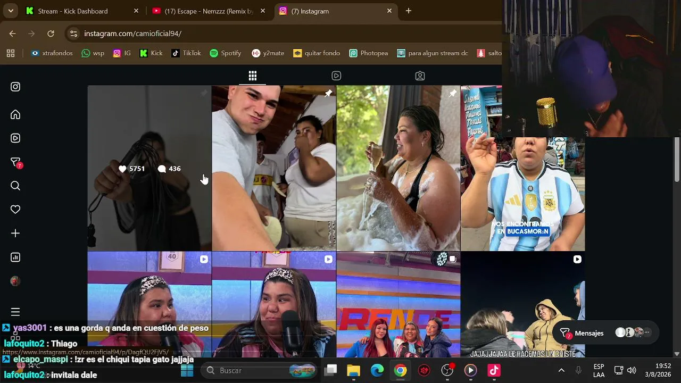Image resolution: width=681 pixels, height=383 pixels.
Task: Open the TikTok bookmark
Action: 186,53
